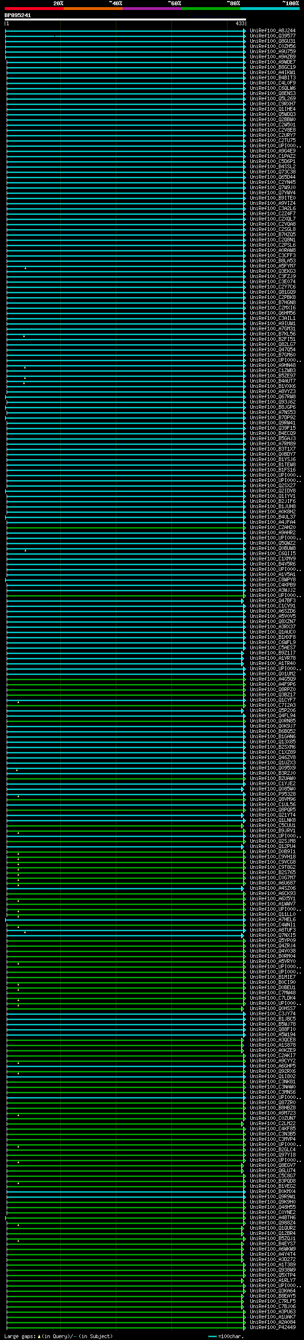Open the UniRef100_Q5P206 hit label
The height and width of the screenshot is (1340, 304).
(x=272, y=710)
